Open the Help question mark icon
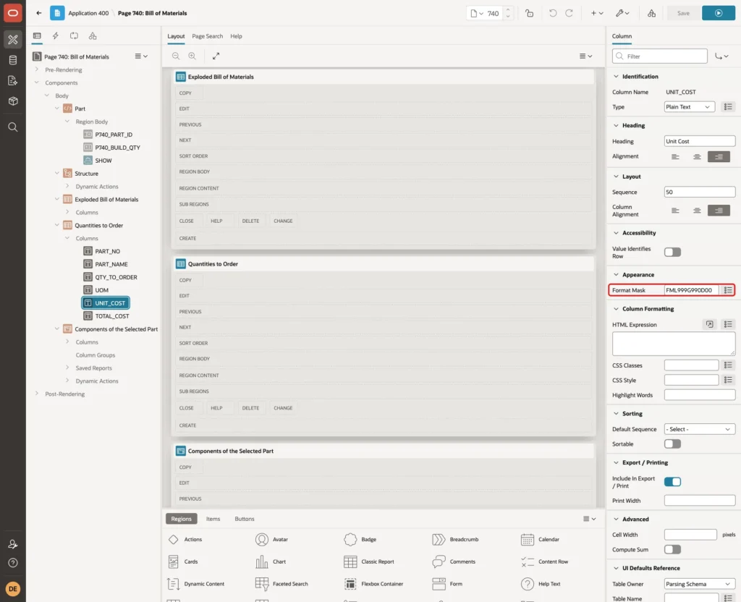741x602 pixels. click(13, 563)
